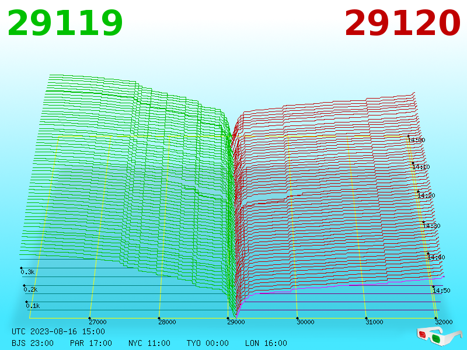Click the BJS 23:00 clock text

pos(33,343)
